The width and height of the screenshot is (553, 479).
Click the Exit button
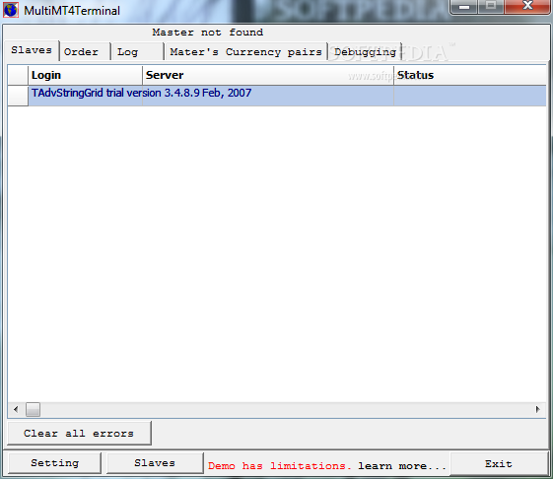tap(499, 464)
